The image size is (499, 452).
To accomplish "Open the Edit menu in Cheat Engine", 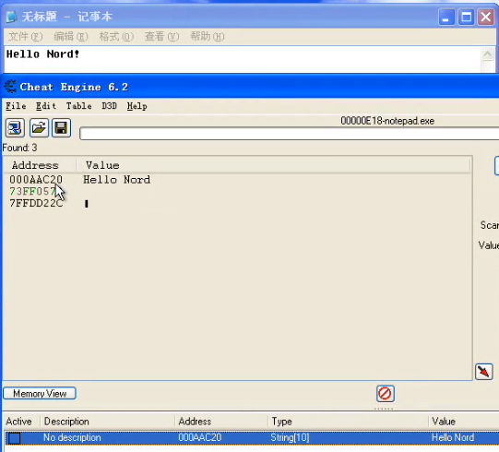I will pos(46,106).
